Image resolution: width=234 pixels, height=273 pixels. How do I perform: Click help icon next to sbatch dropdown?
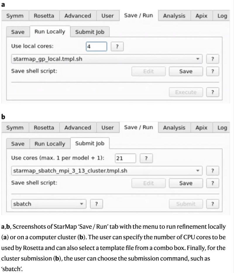[x=97, y=204]
